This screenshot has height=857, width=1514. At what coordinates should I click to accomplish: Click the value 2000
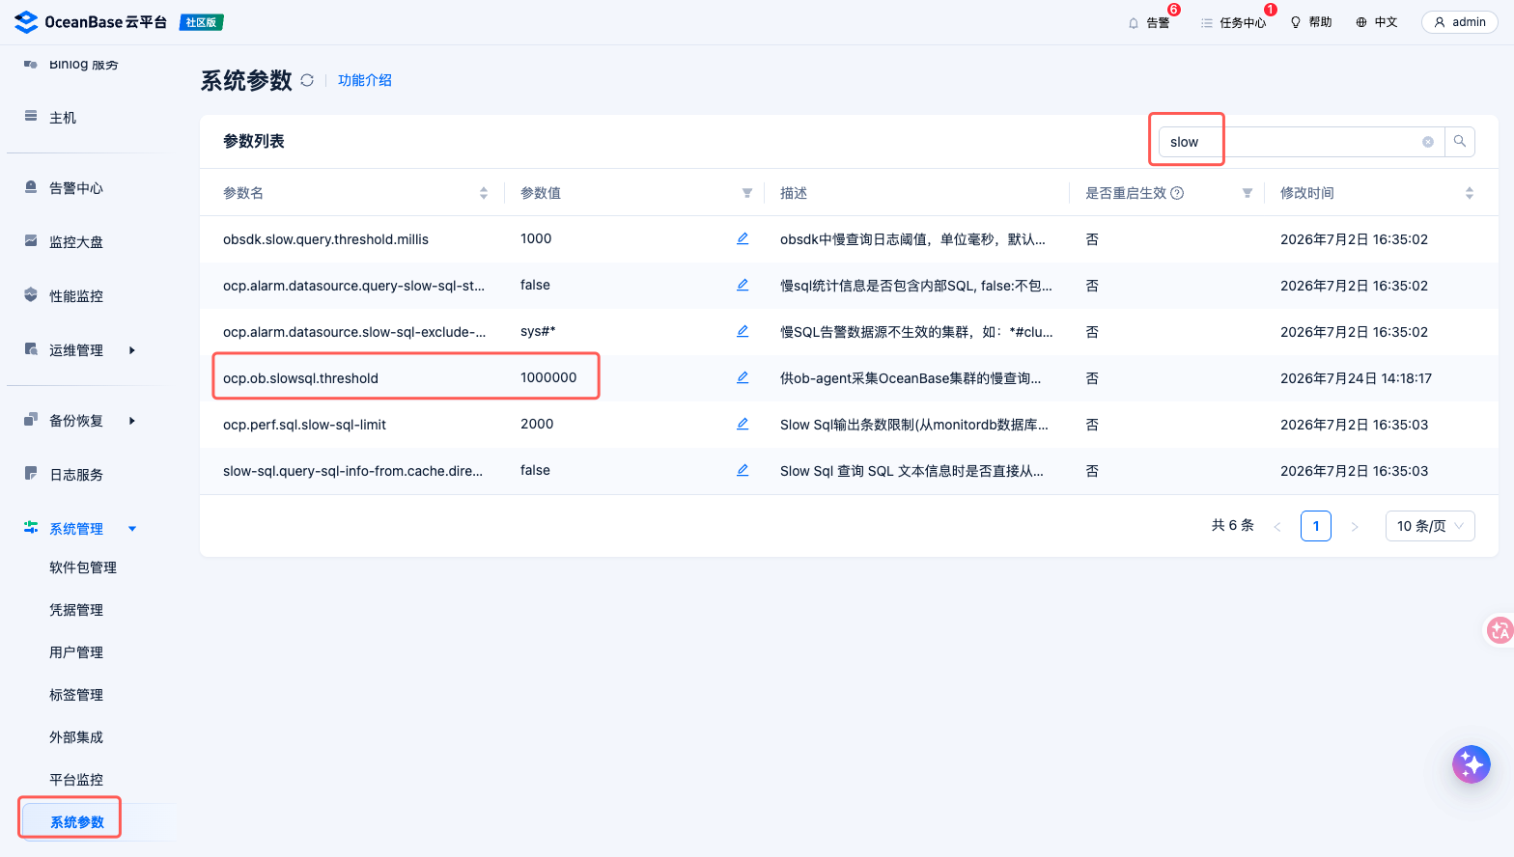(537, 424)
